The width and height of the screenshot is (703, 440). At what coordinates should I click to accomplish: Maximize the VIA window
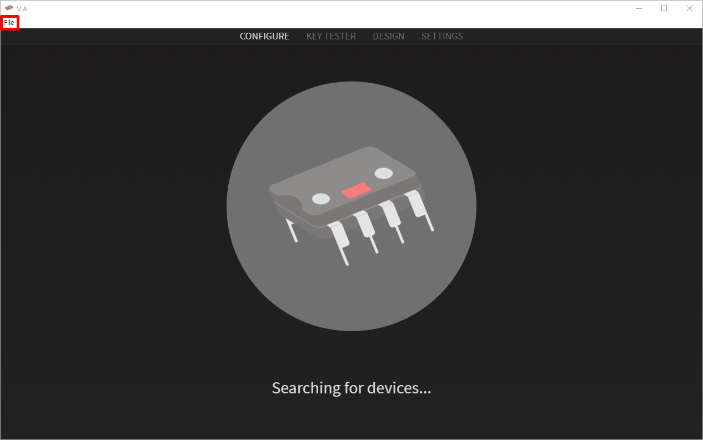[664, 8]
